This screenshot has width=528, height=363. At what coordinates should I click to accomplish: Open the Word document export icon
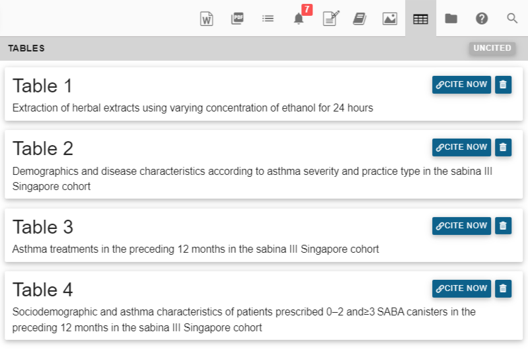click(x=206, y=18)
